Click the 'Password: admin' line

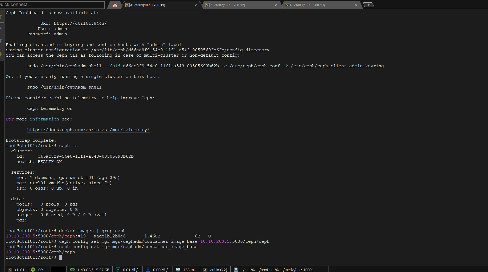[x=47, y=34]
